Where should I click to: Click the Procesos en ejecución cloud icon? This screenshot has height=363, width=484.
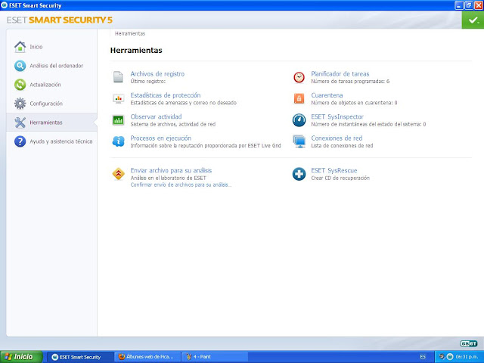118,141
